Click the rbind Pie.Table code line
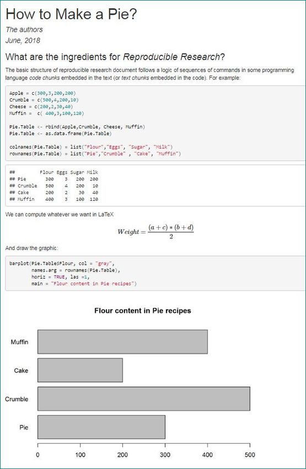Screen dimensions: 306x469 [x=77, y=126]
